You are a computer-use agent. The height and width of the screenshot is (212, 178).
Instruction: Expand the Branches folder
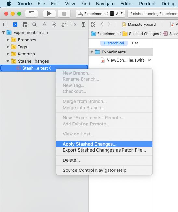click(x=8, y=40)
